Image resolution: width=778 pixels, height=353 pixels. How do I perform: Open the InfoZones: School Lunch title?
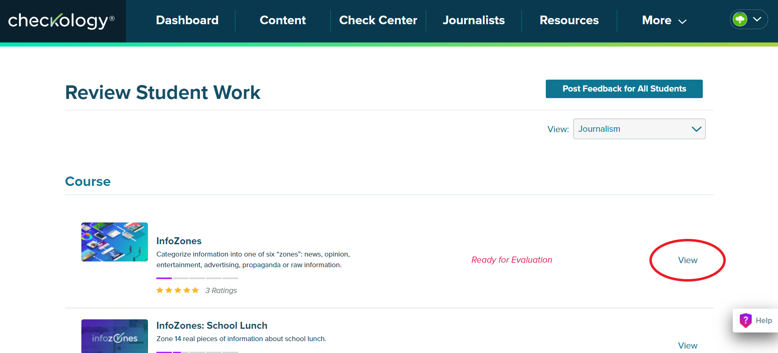tap(212, 325)
